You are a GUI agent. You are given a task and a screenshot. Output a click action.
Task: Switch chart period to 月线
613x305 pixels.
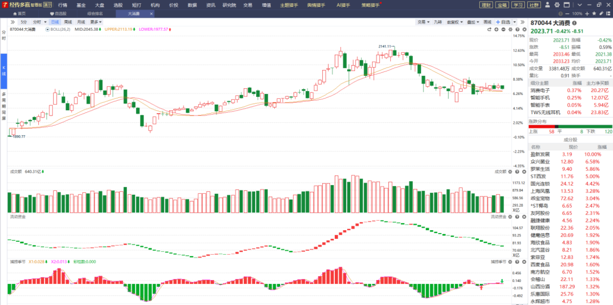81,22
